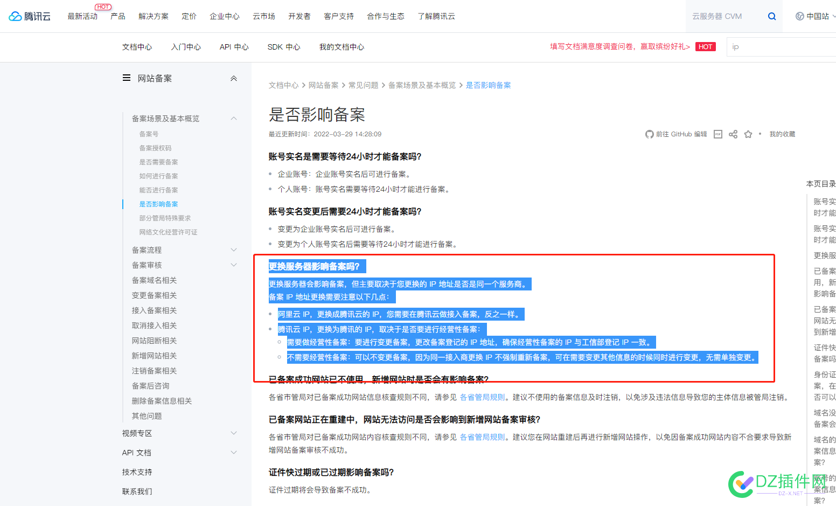This screenshot has height=506, width=836.
Task: Open the 中国站 region selector
Action: 816,16
